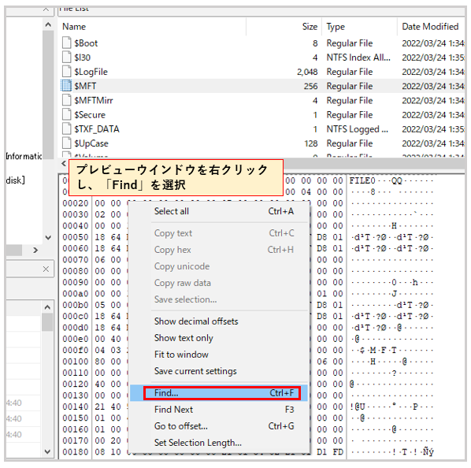
Task: Select the $TXF_DATA file name
Action: pyautogui.click(x=97, y=129)
